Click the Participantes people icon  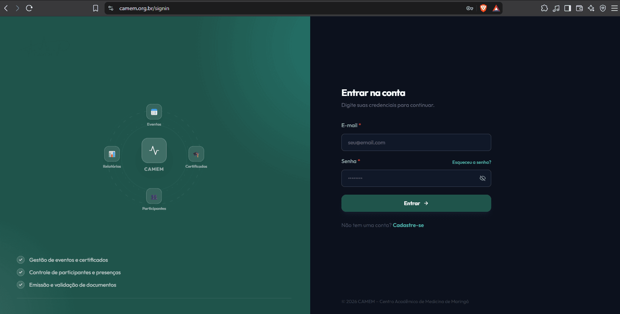point(154,196)
